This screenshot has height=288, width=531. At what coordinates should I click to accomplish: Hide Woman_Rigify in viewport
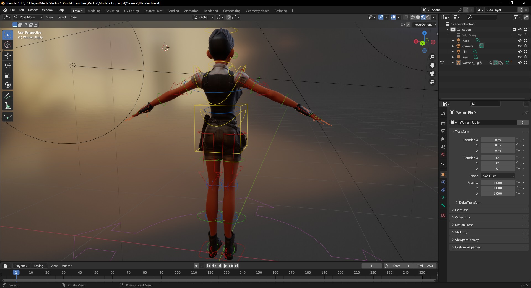tap(520, 63)
